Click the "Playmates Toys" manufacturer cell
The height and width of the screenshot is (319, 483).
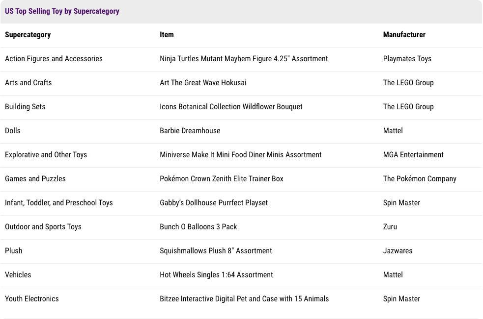point(407,59)
